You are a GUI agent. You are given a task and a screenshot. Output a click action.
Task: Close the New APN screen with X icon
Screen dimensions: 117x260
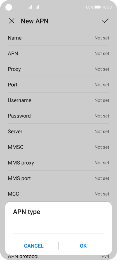(x=12, y=21)
